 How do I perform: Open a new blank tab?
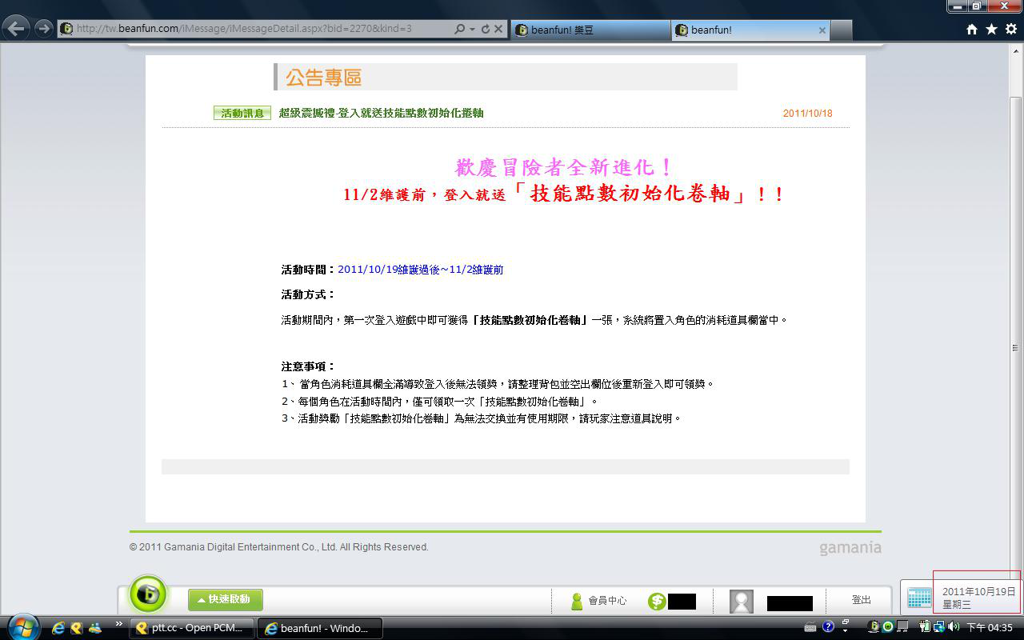tap(842, 30)
